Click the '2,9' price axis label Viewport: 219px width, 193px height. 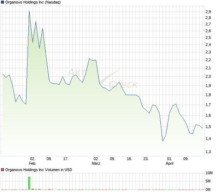click(208, 12)
